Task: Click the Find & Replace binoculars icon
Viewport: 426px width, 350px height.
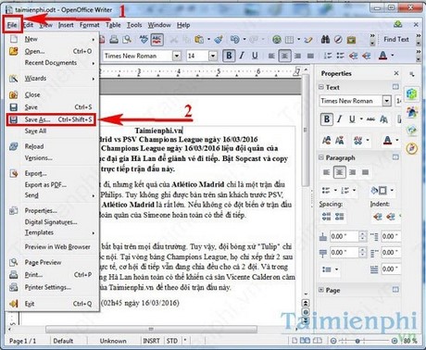Action: coord(325,40)
